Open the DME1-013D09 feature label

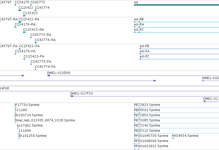[x=59, y=73]
